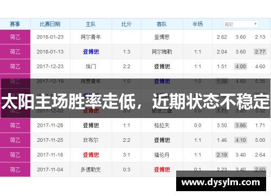271x196 pixels.
Task: Open home team 坎布尔
Action: coord(91,140)
